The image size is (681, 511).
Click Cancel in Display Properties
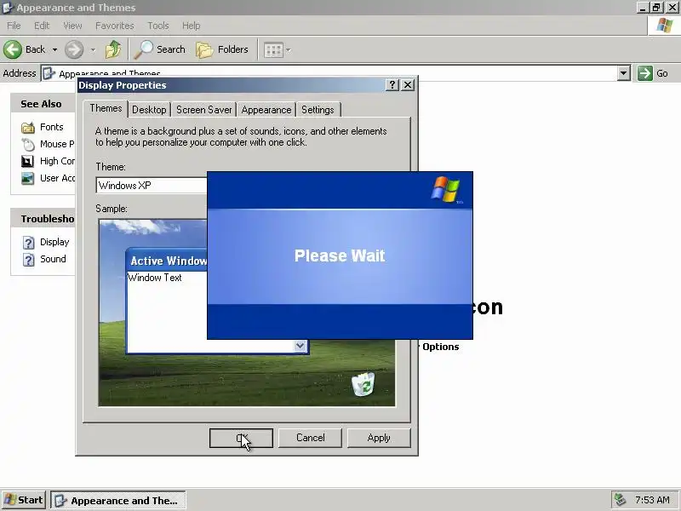(x=310, y=438)
